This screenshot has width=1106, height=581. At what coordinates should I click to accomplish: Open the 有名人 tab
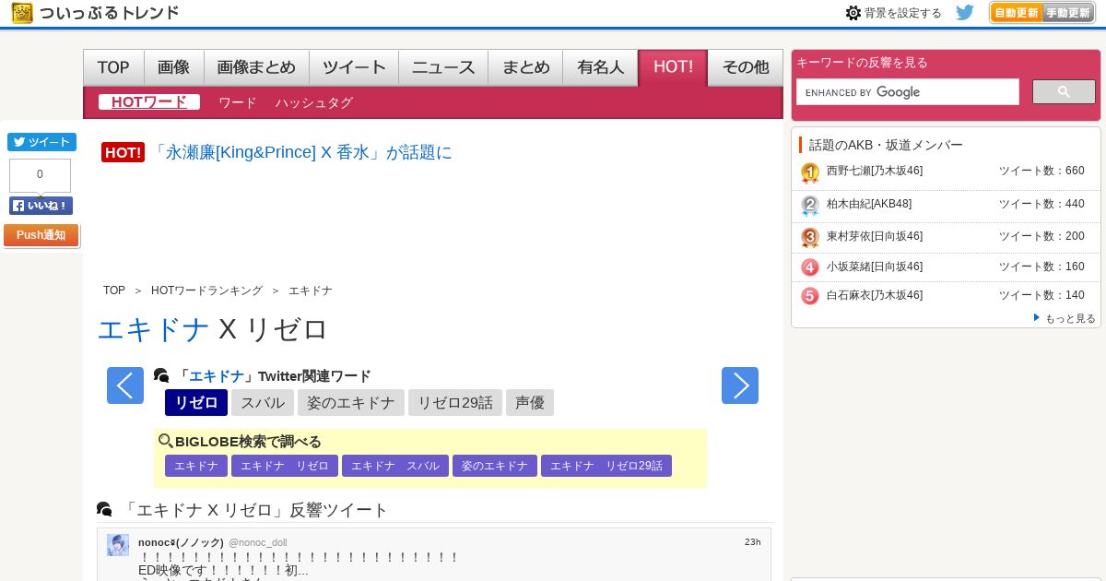point(600,67)
